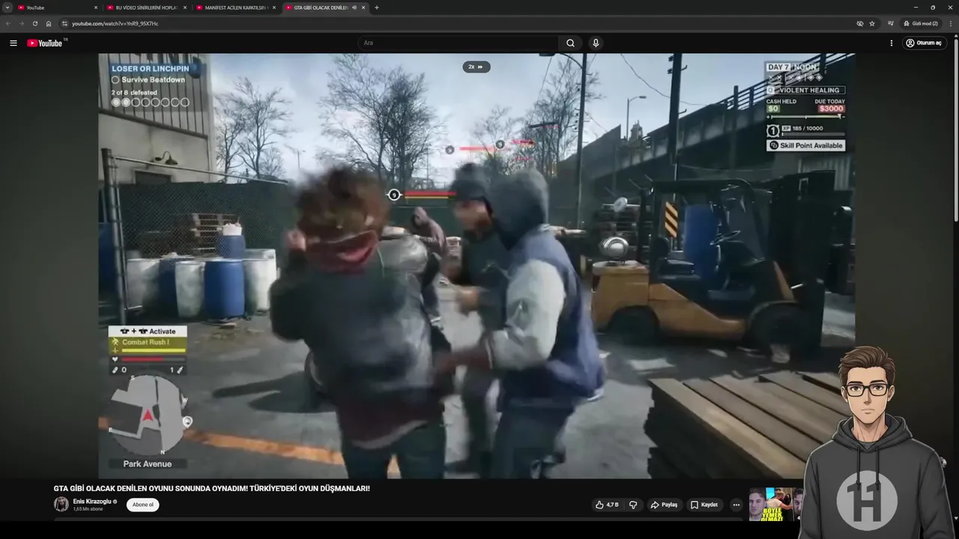The height and width of the screenshot is (539, 959).
Task: Open a new browser tab
Action: 376,7
